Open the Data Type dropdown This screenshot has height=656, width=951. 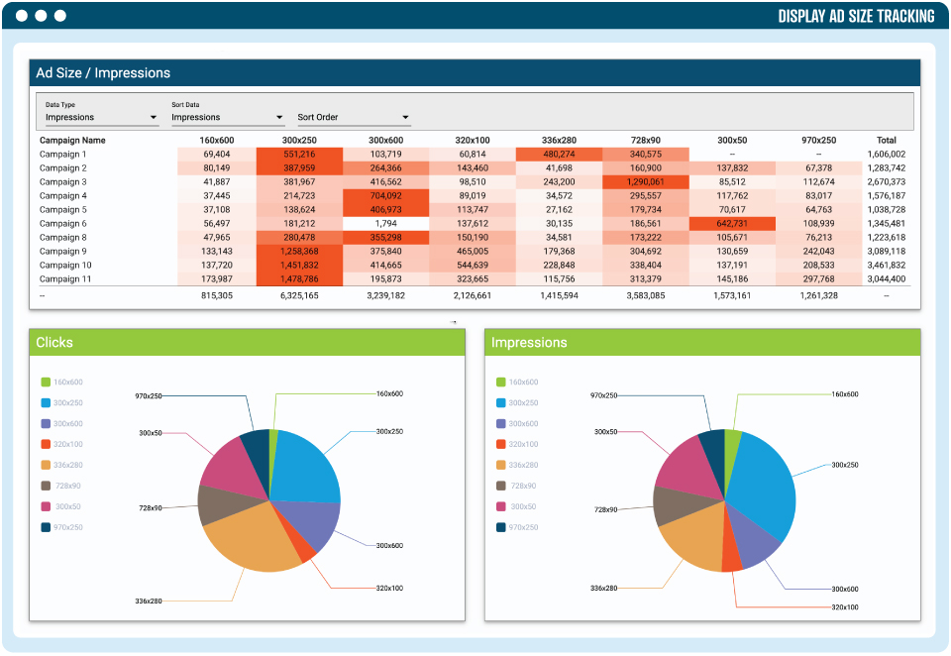point(101,117)
